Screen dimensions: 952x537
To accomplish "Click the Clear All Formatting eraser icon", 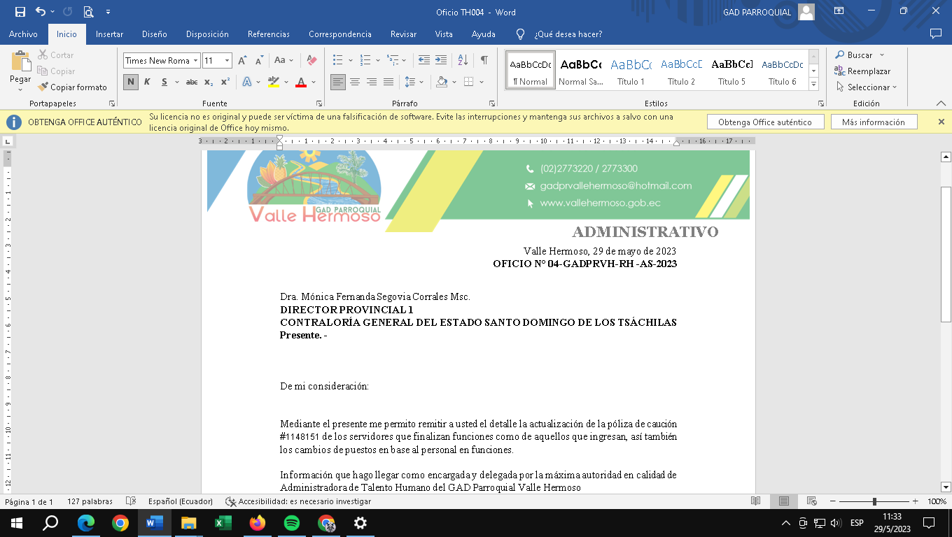I will click(312, 60).
